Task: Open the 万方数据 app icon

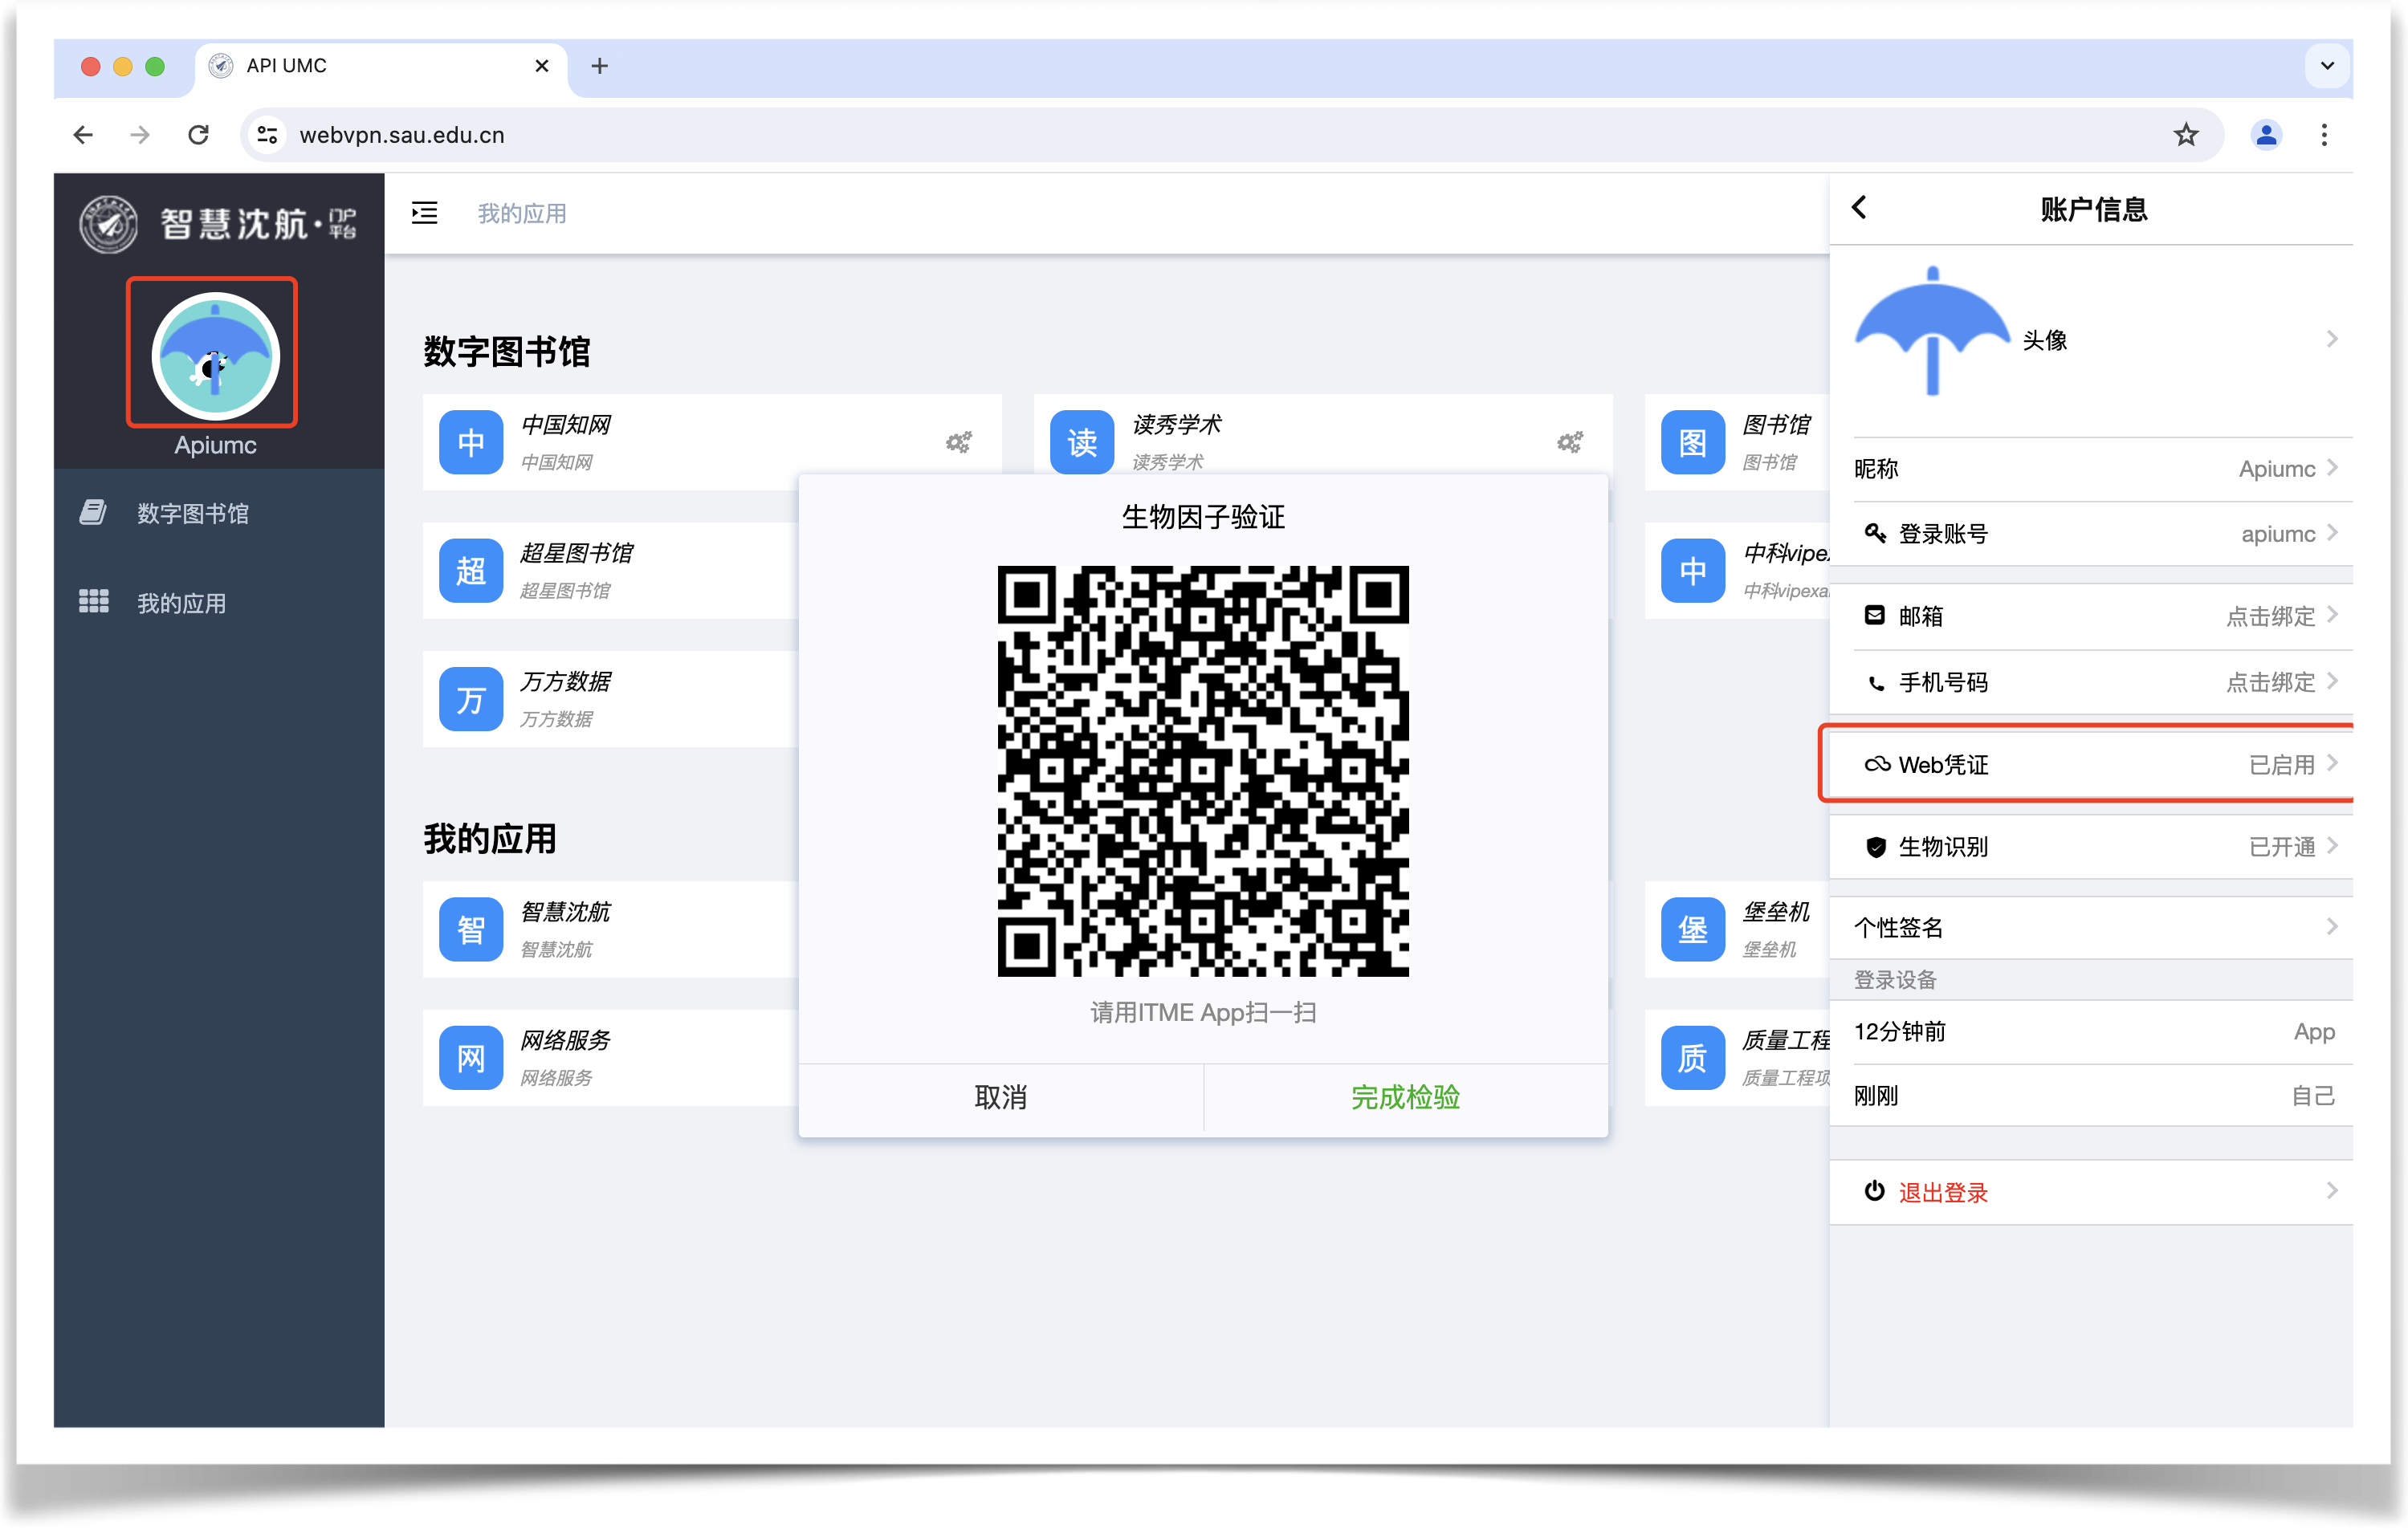Action: tap(470, 698)
